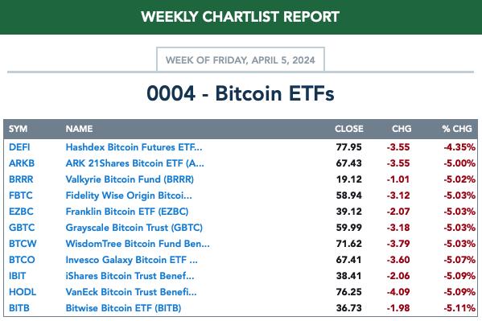Open ARK 21Shares Bitcoin ETF link
The image size is (482, 321).
(x=134, y=163)
